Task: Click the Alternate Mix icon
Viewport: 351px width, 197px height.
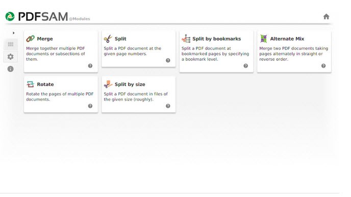Action: click(264, 39)
